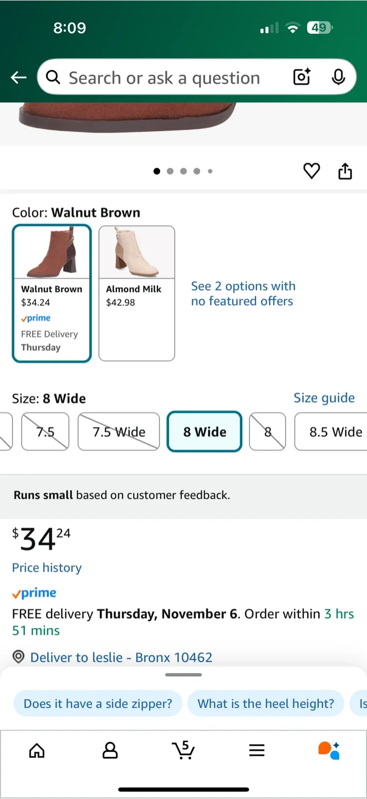Viewport: 367px width, 799px height.
Task: Open the visual search camera
Action: coord(301,77)
